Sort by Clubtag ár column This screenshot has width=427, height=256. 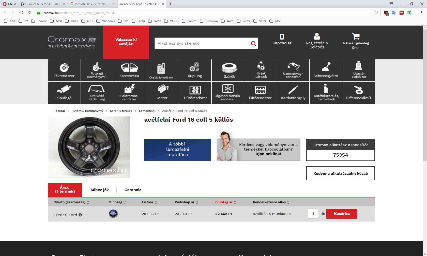click(226, 202)
